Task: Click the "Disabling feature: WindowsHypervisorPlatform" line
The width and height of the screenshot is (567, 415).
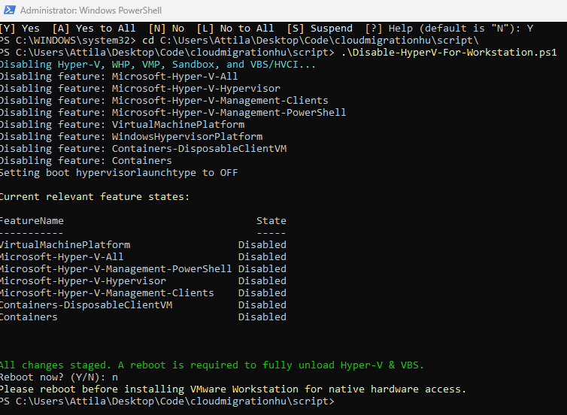Action: [x=131, y=137]
